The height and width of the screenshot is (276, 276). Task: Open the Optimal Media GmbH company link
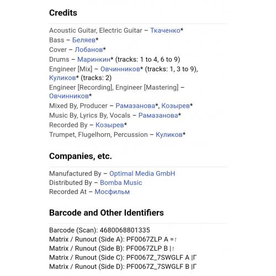(x=142, y=173)
